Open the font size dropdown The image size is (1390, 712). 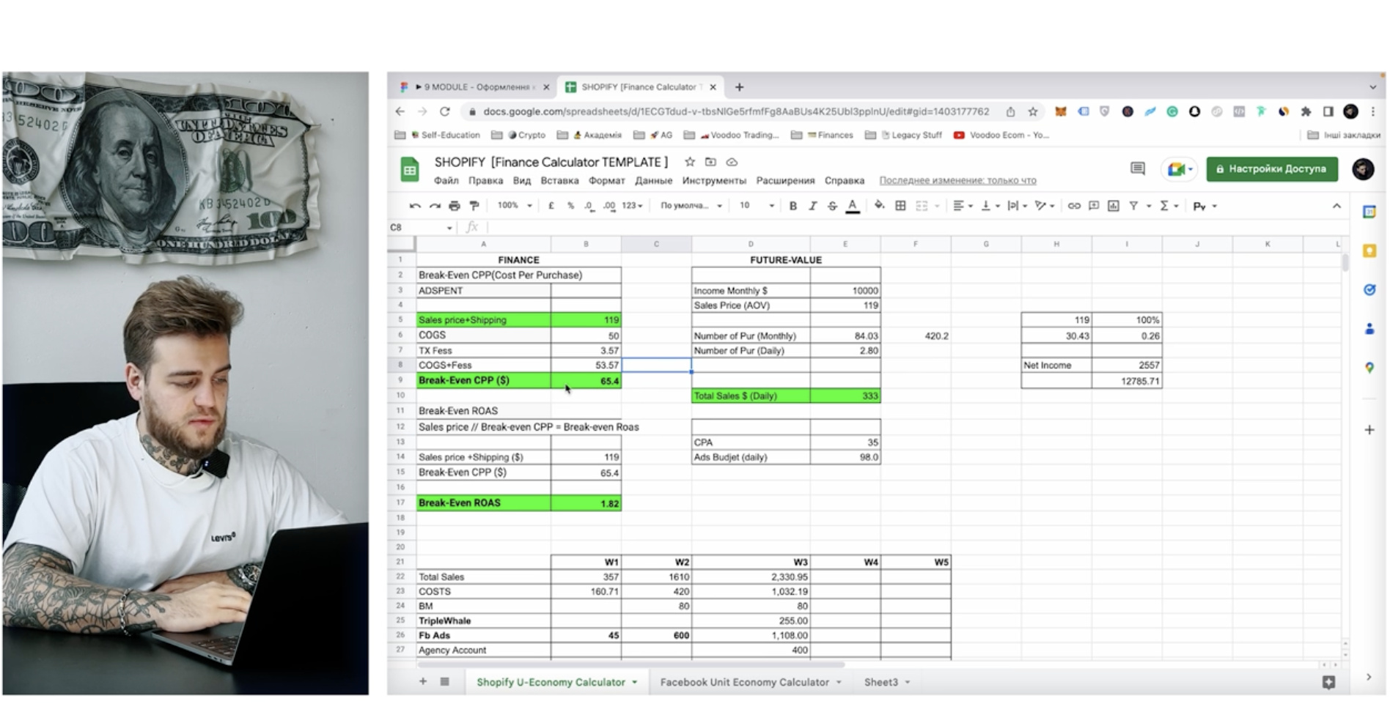(x=757, y=206)
